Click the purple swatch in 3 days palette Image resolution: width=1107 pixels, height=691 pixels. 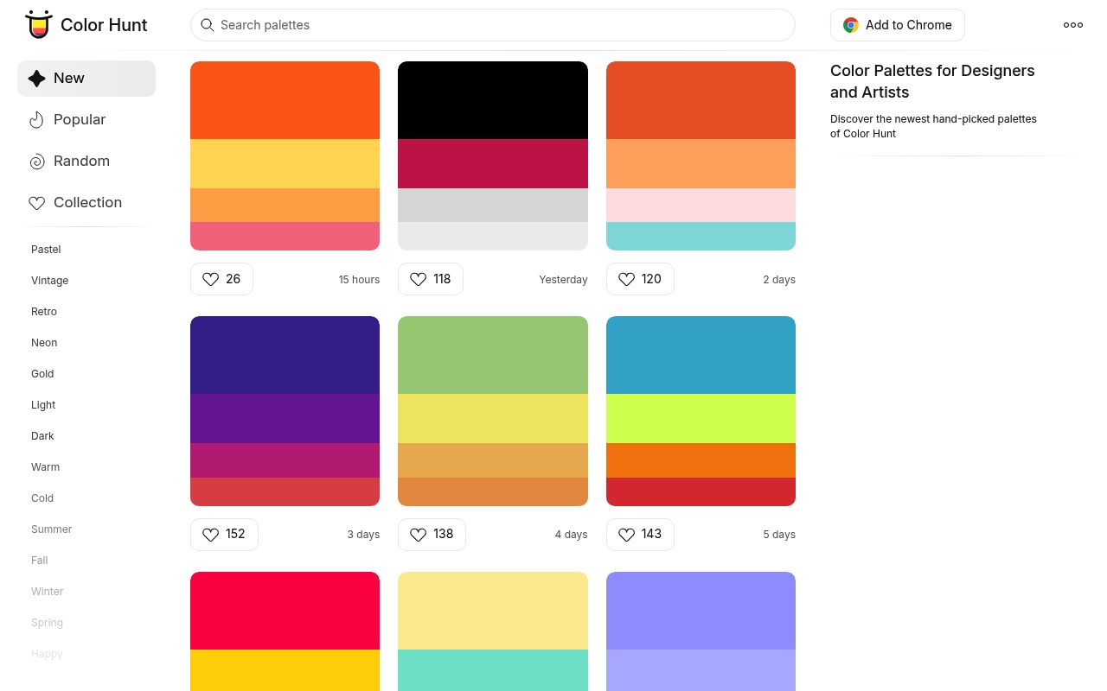[x=285, y=419]
